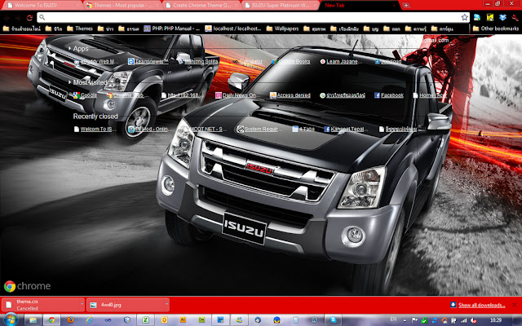This screenshot has width=522, height=326.
Task: Reopen System Requirements recently closed page
Action: click(259, 129)
